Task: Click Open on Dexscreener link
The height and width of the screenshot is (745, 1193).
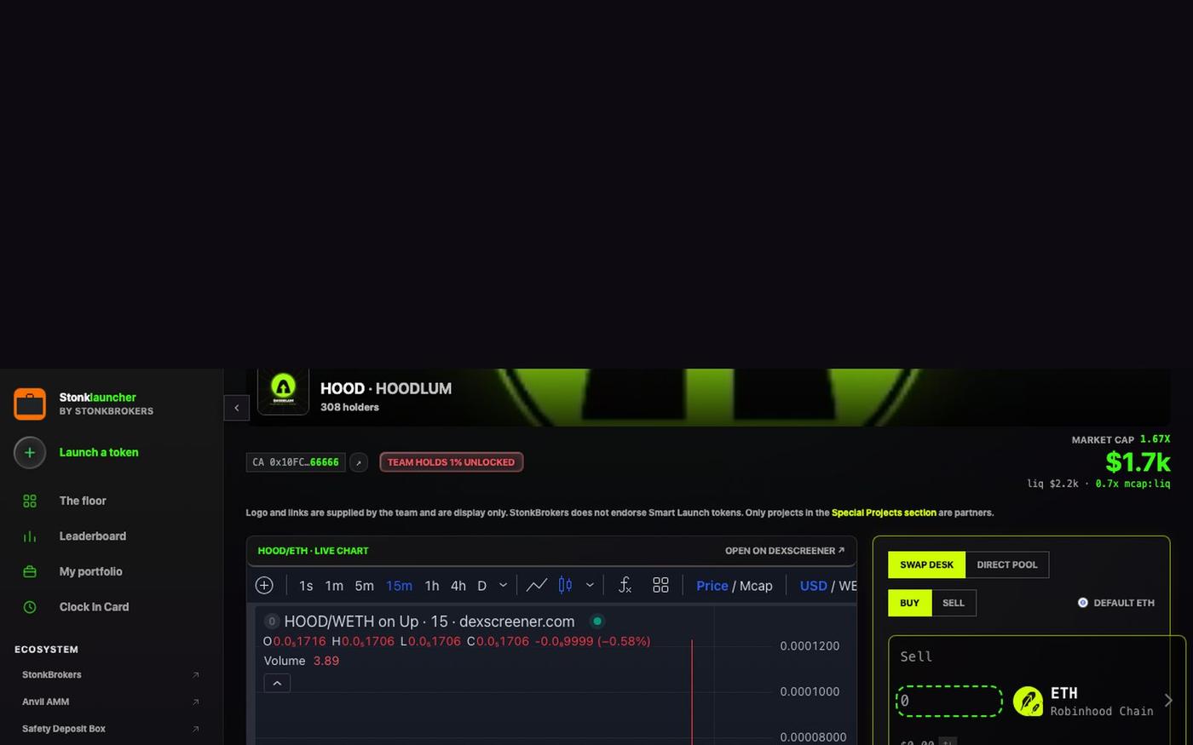Action: (x=785, y=551)
